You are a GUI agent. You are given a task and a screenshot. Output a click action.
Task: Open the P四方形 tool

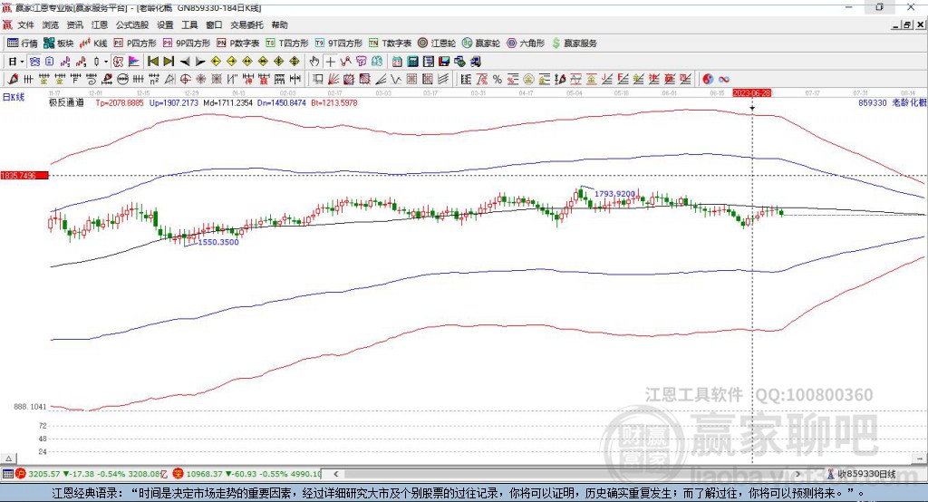pos(135,43)
